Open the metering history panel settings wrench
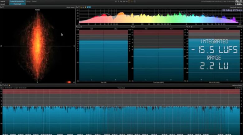Screen dimensions: 243x135 1,86
